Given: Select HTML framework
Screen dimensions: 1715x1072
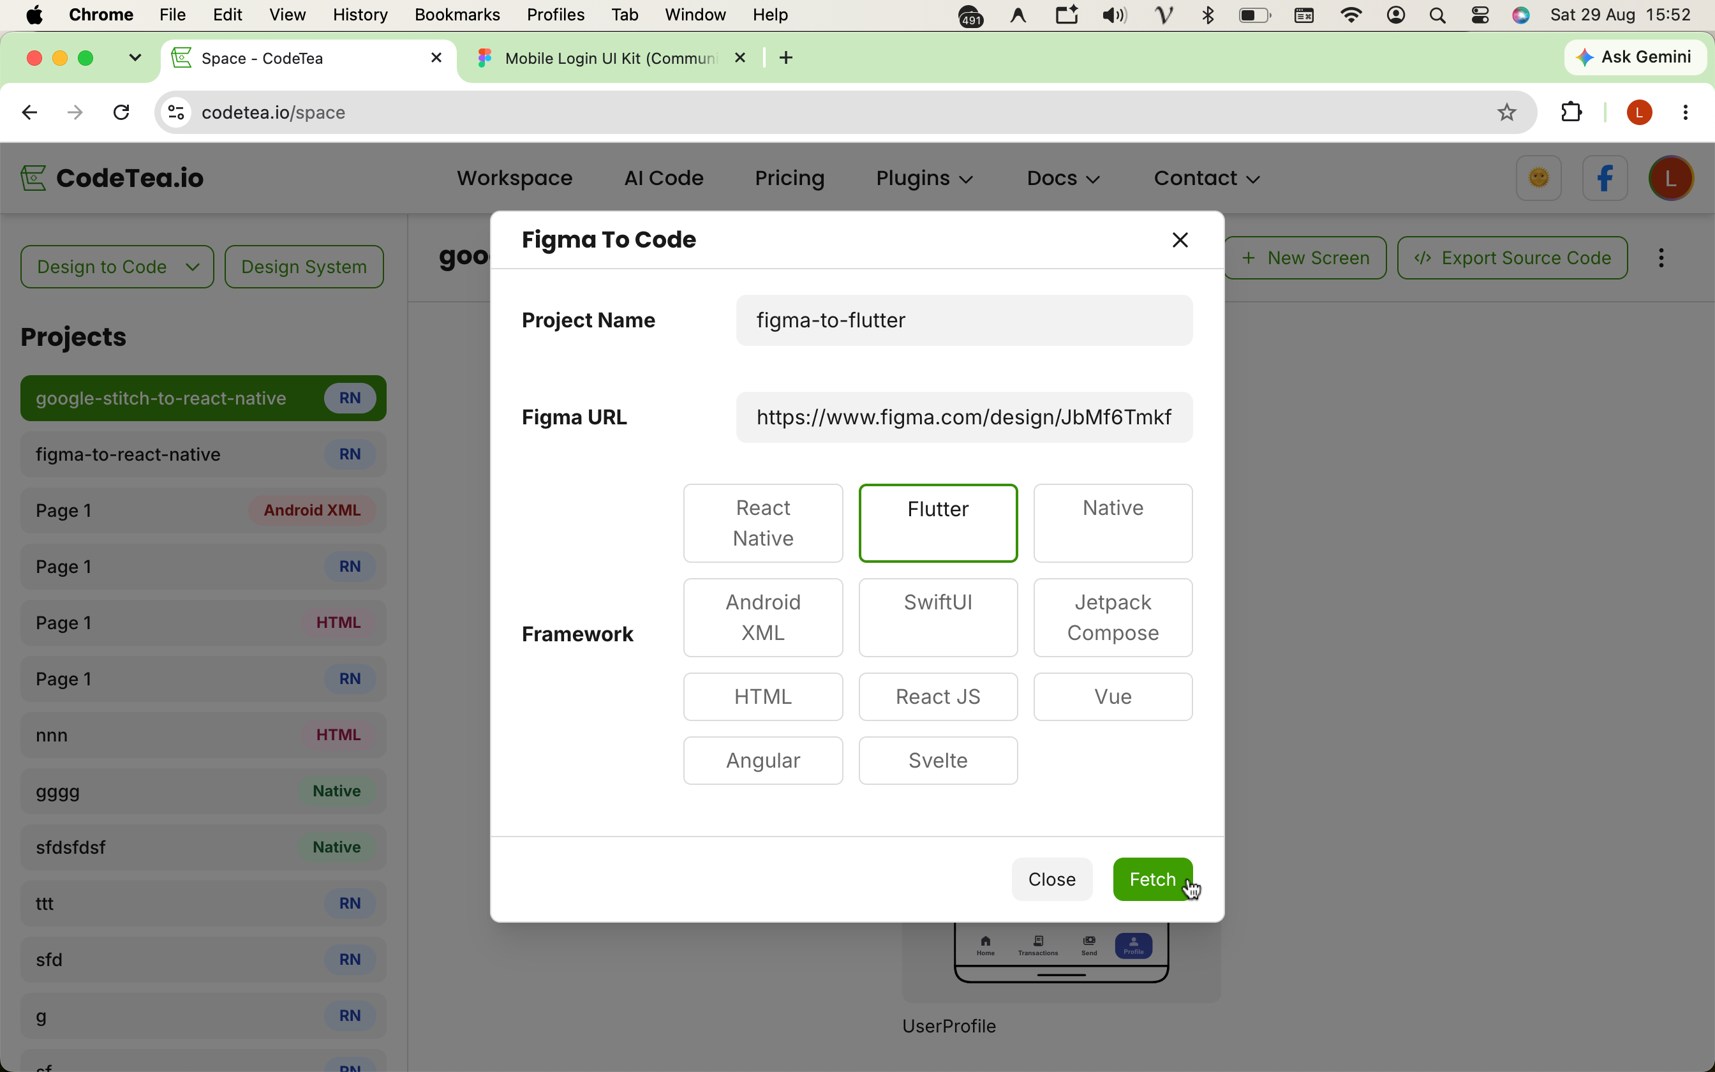Looking at the screenshot, I should [x=762, y=697].
